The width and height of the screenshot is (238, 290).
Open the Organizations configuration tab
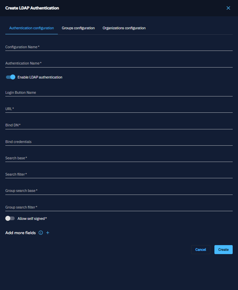tap(124, 28)
